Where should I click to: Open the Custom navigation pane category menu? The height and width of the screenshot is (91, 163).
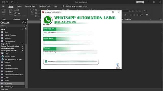click(x=23, y=22)
